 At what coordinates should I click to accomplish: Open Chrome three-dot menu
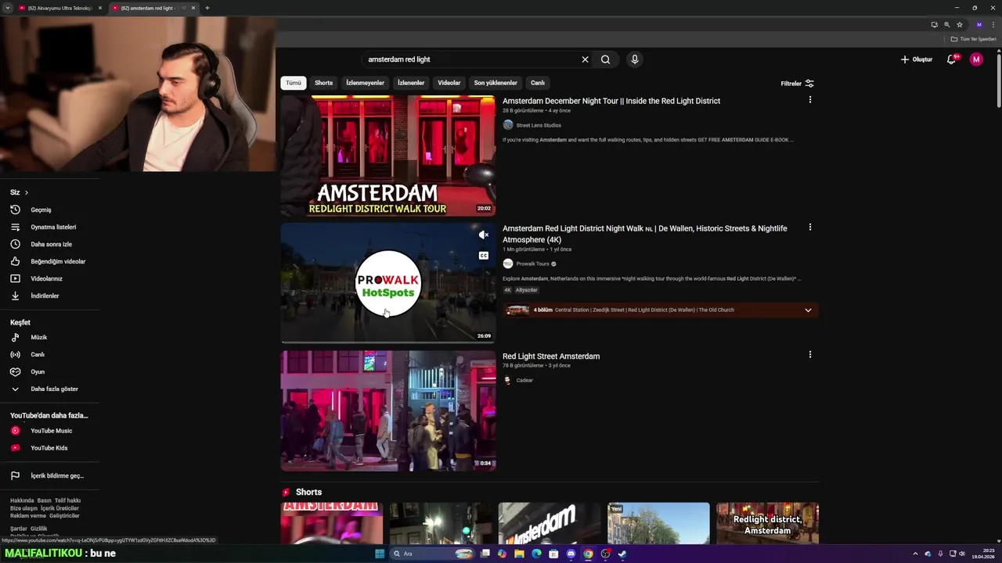click(993, 24)
